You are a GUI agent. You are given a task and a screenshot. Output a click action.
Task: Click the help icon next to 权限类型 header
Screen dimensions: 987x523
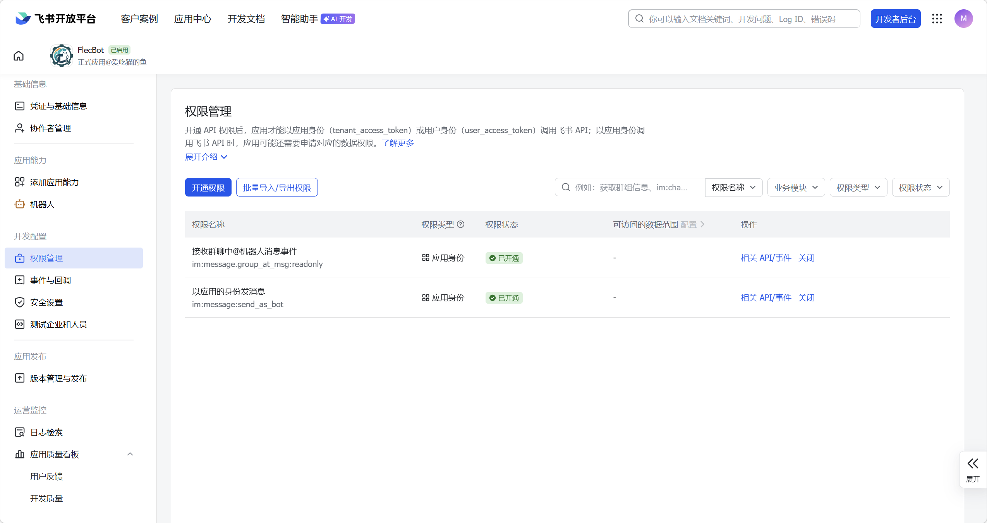pos(460,224)
